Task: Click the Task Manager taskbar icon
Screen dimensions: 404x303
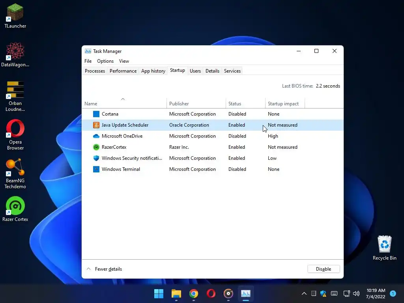Action: point(246,294)
